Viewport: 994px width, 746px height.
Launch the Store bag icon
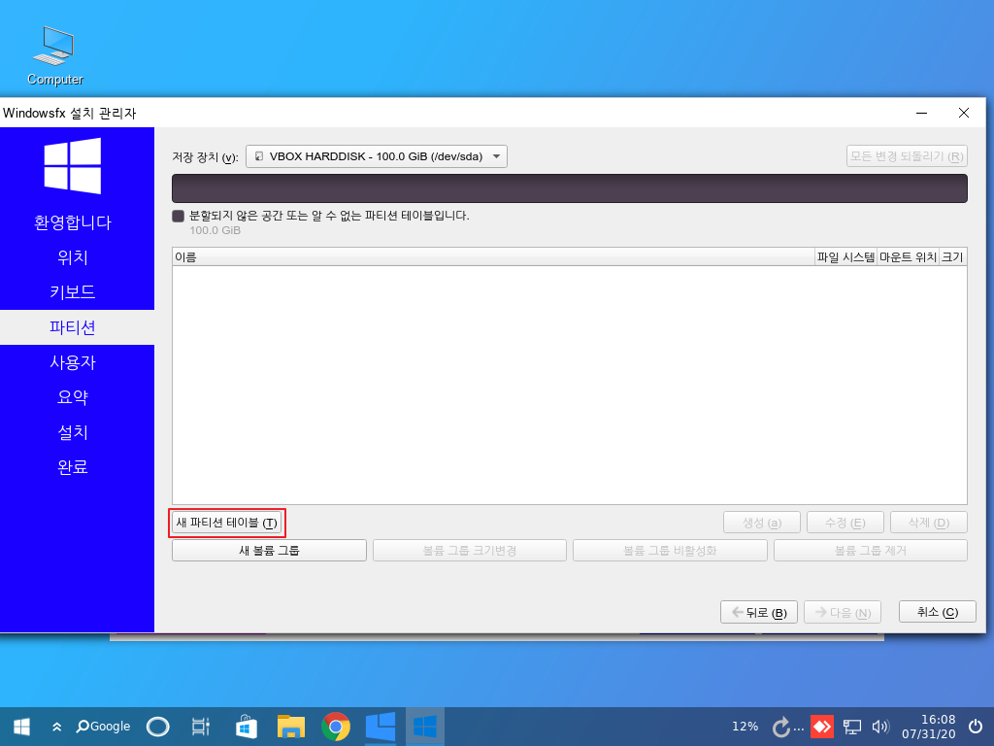246,727
